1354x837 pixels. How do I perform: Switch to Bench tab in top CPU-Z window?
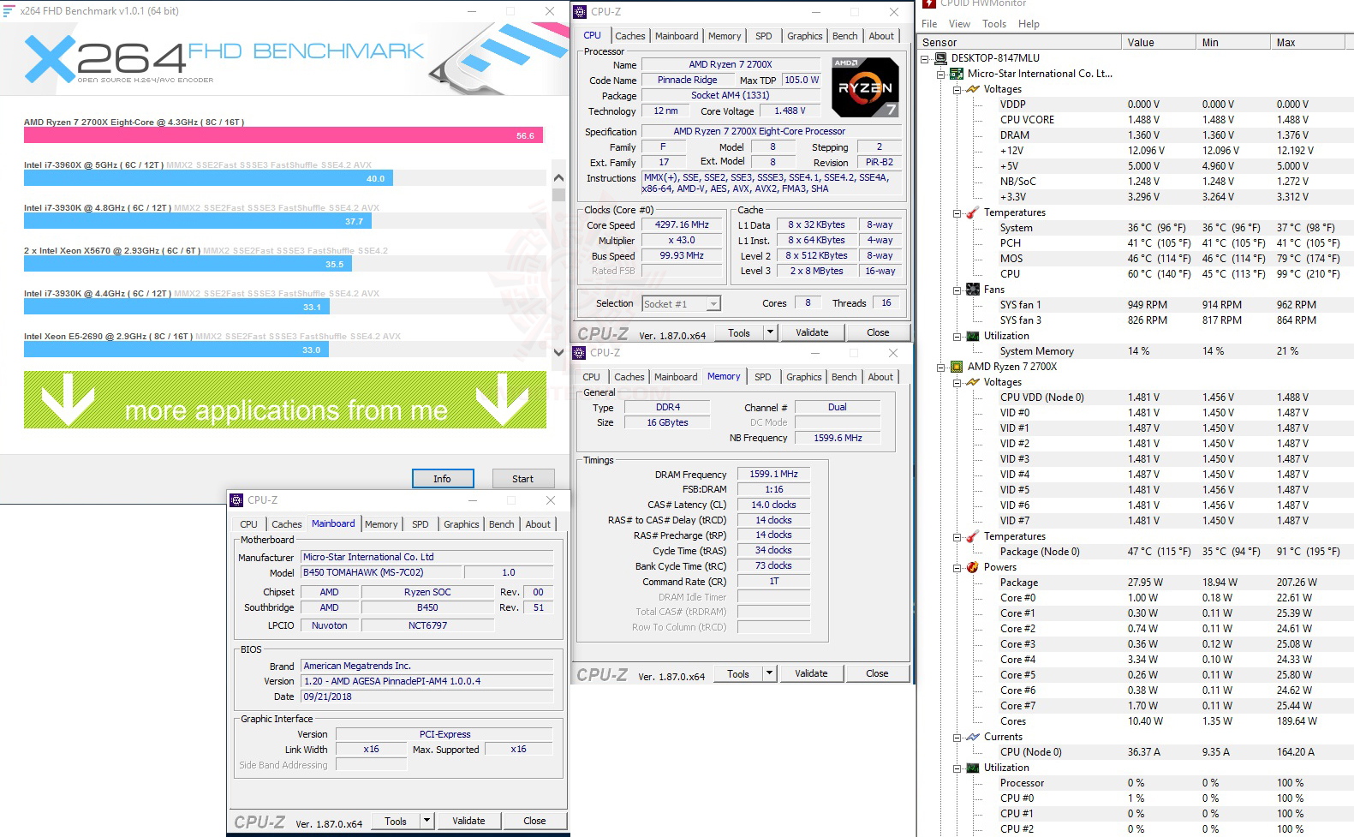845,36
